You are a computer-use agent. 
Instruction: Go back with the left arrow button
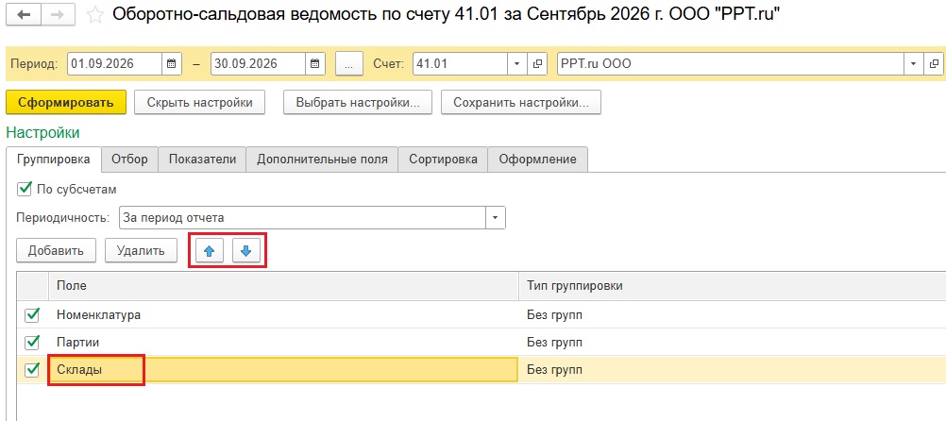(25, 16)
